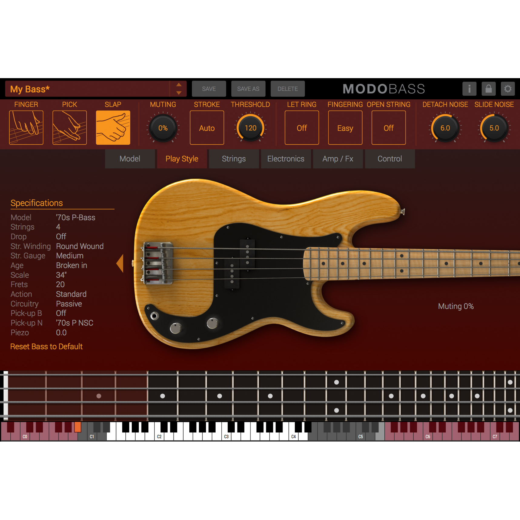This screenshot has width=520, height=520.
Task: Click the C1 key on keyboard
Action: (x=92, y=436)
